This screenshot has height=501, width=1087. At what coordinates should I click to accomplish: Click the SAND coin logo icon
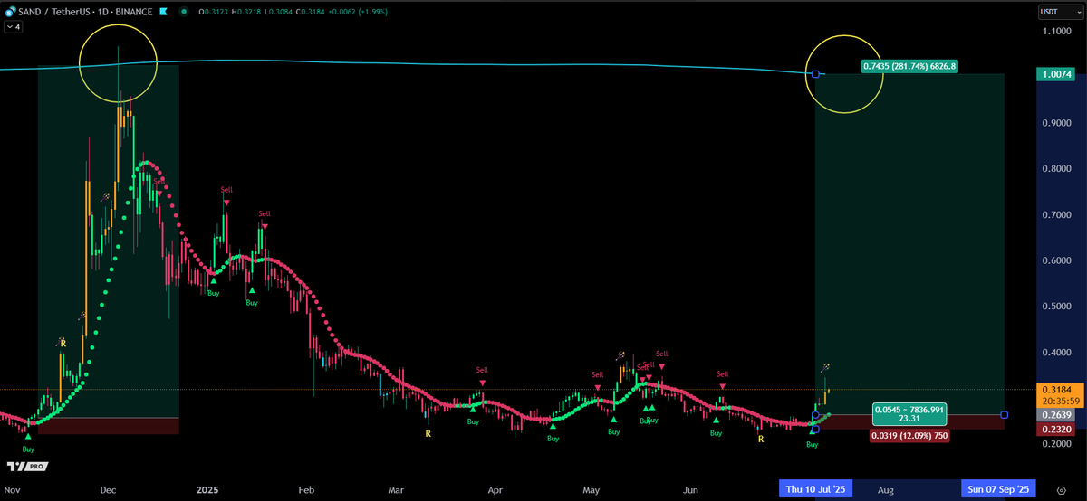(12, 13)
